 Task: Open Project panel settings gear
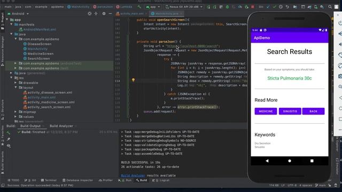click(x=104, y=13)
